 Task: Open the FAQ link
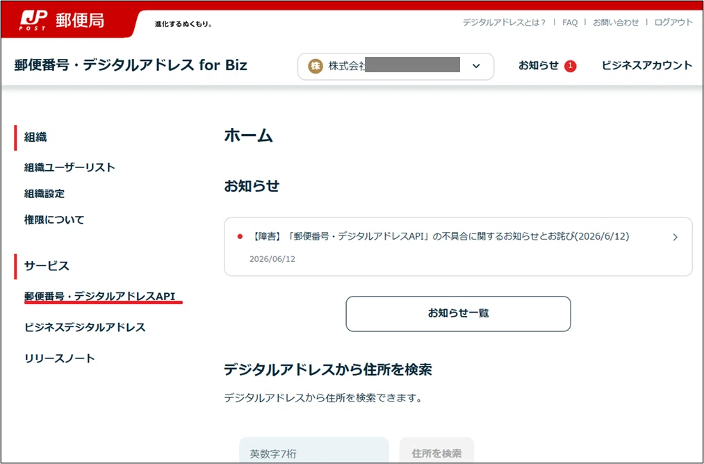coord(570,22)
